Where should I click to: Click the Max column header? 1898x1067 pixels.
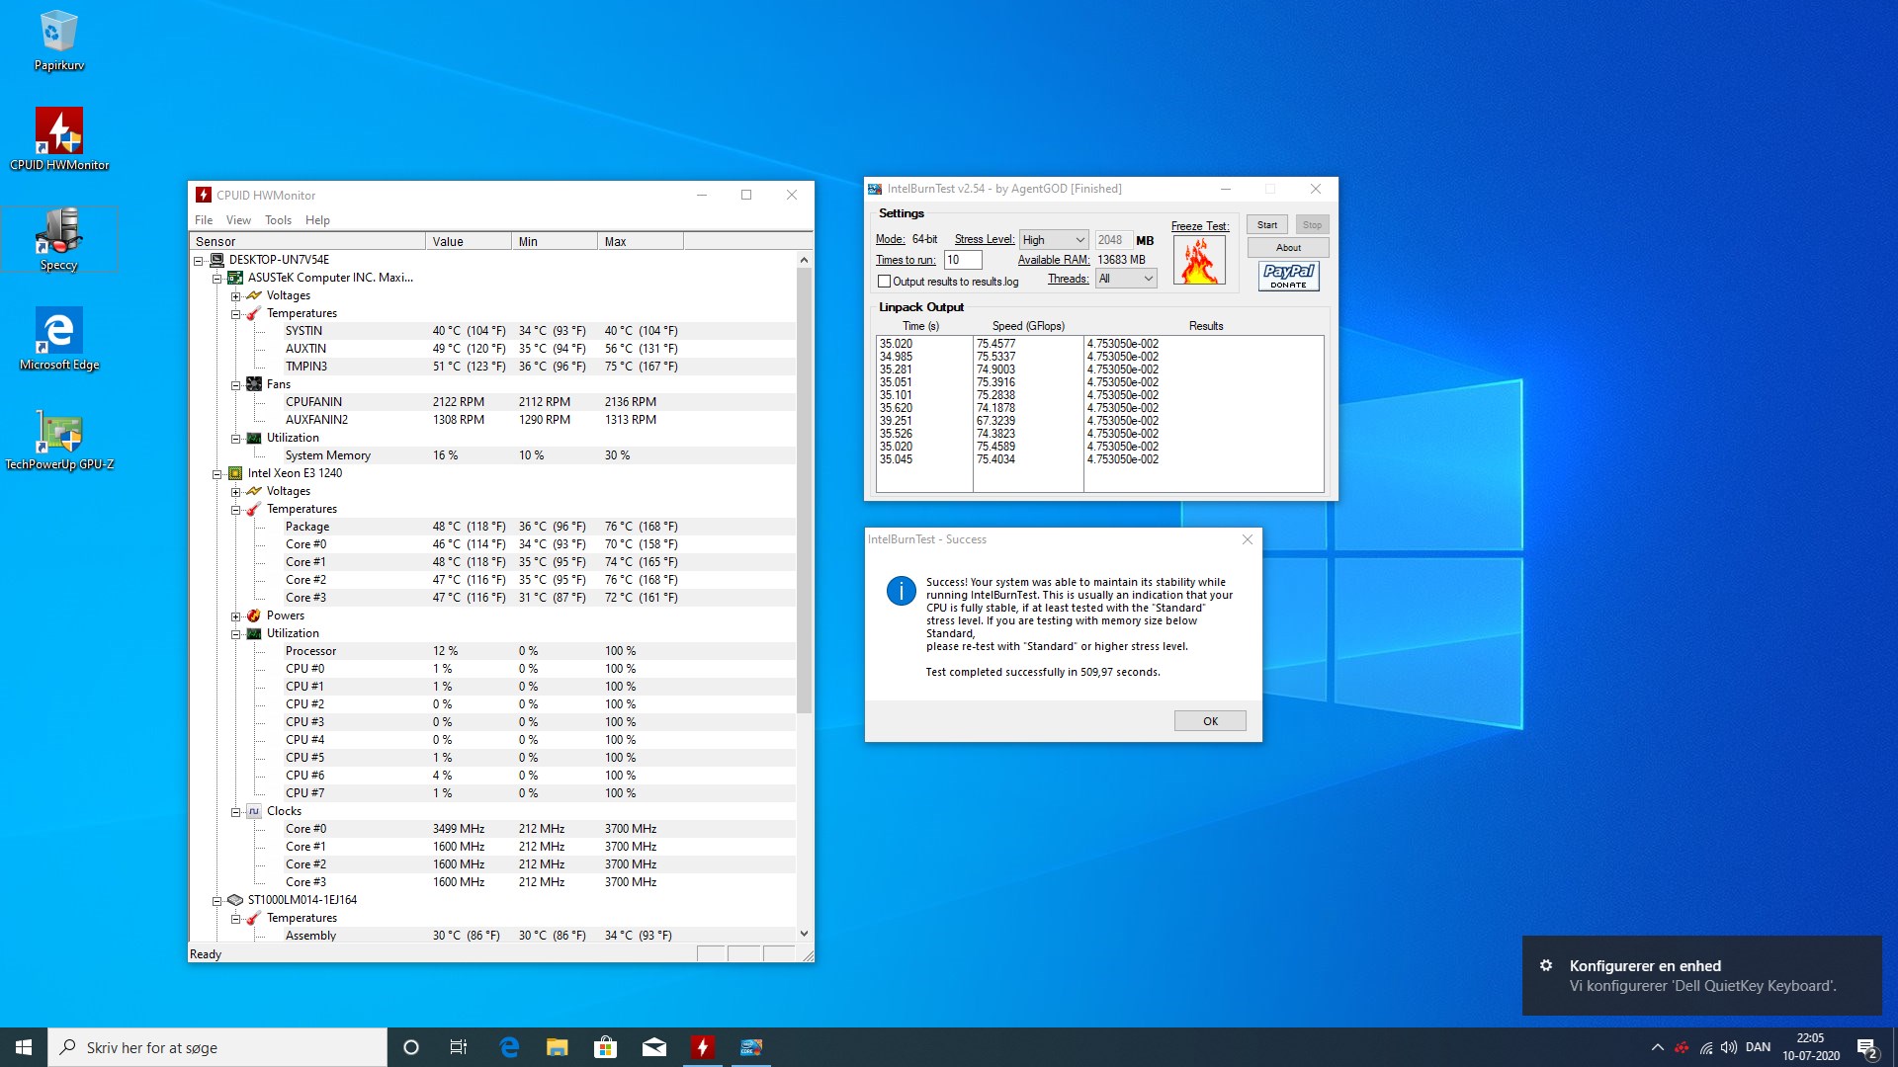point(640,241)
